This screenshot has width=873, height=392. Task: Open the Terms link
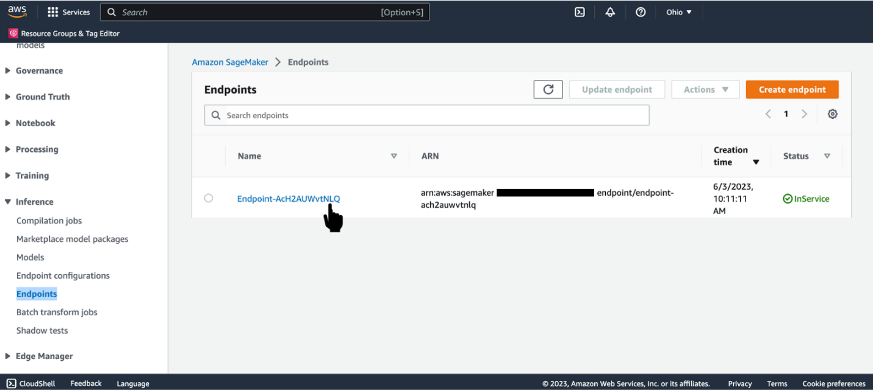(777, 383)
